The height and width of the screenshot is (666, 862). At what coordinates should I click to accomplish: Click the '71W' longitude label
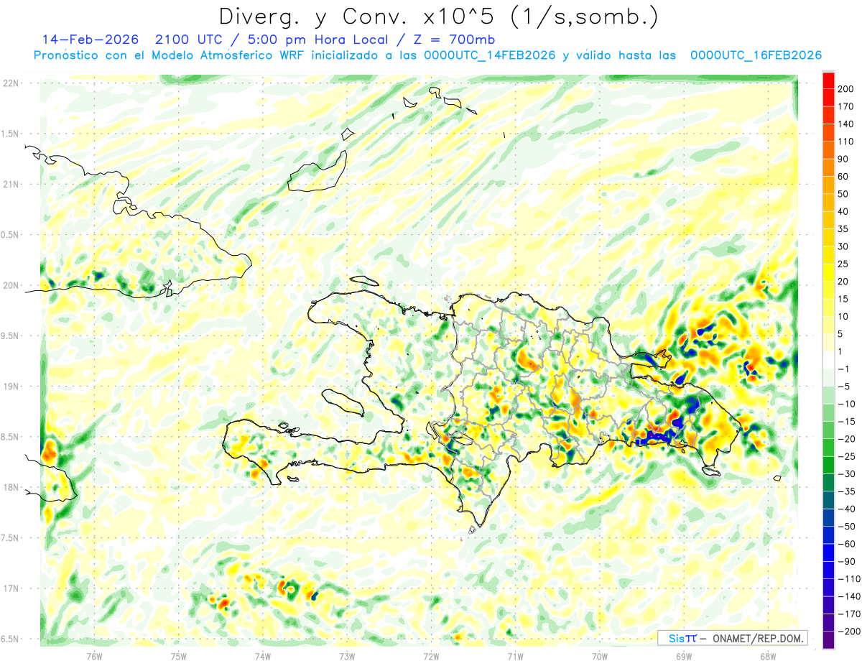click(x=515, y=656)
